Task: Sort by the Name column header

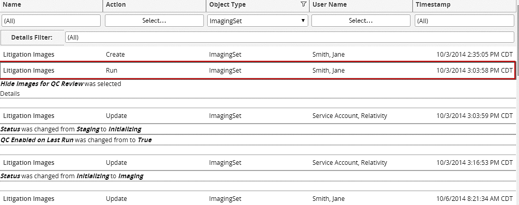Action: [x=12, y=5]
